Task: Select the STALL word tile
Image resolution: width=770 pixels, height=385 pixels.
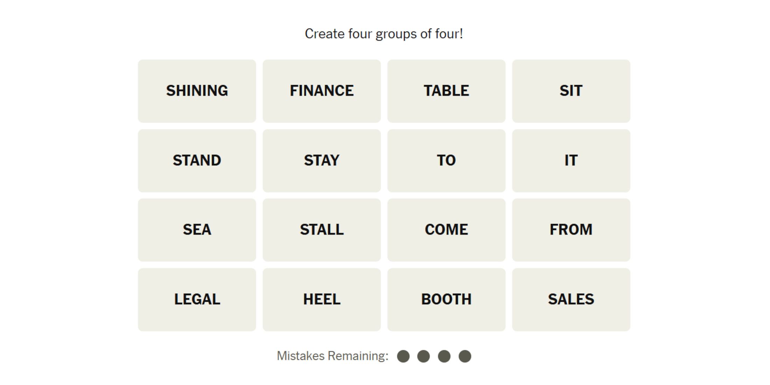Action: (322, 230)
